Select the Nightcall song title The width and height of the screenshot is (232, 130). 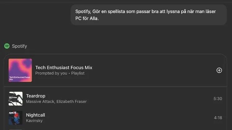pos(36,115)
